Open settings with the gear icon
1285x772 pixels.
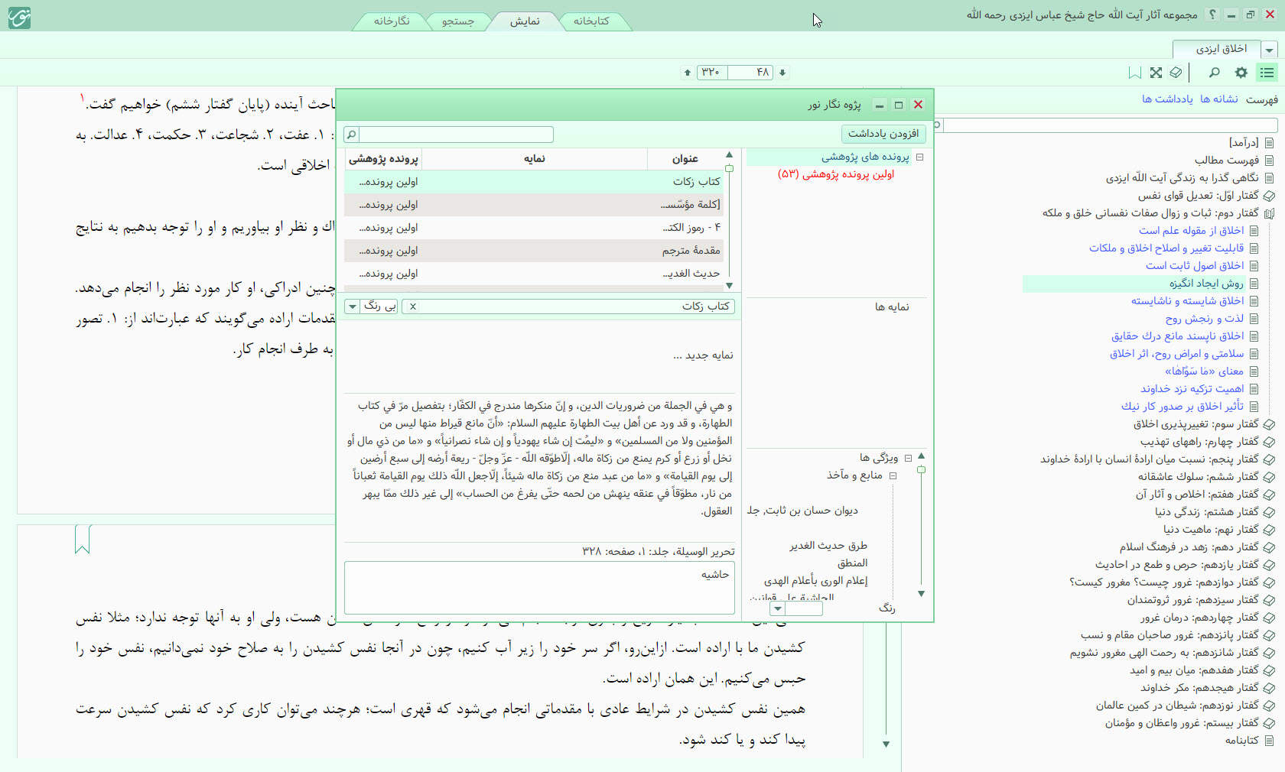pyautogui.click(x=1241, y=73)
